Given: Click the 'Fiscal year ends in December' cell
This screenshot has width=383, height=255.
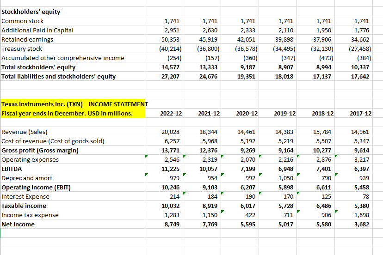Looking at the screenshot, I should click(x=73, y=114).
